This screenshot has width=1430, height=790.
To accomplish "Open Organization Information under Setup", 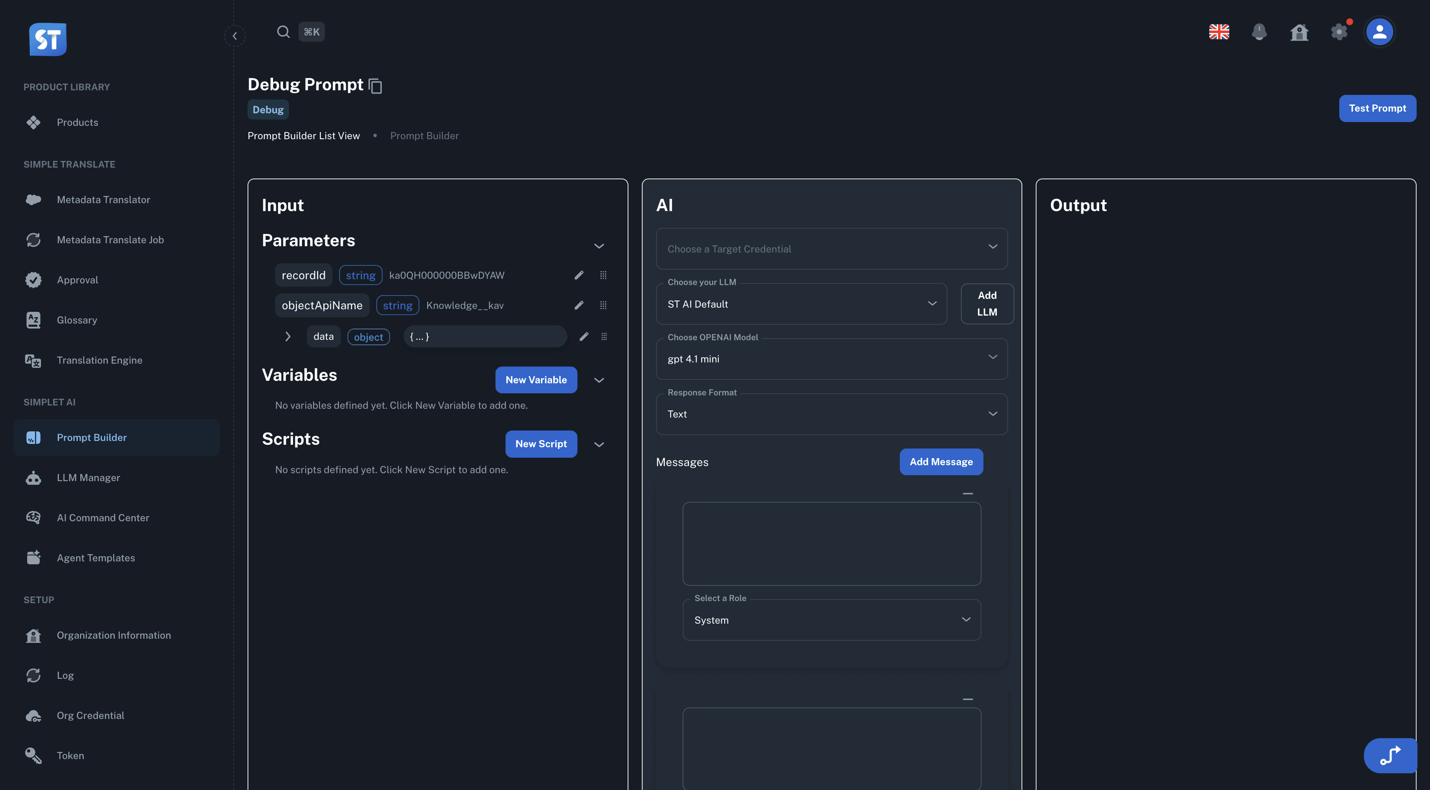I will (114, 635).
